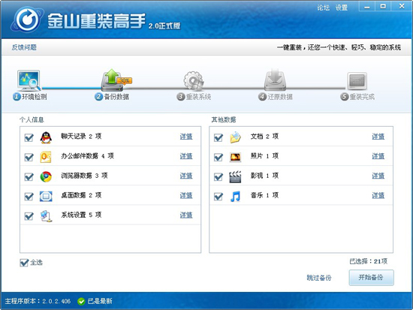Click the 已选择：21项 counter text
This screenshot has height=310, width=413.
pos(368,261)
